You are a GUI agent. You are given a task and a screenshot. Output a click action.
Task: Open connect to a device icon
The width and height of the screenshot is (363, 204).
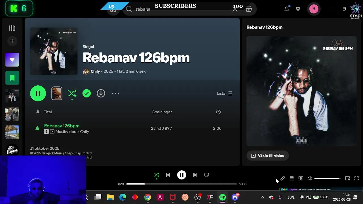point(301,178)
